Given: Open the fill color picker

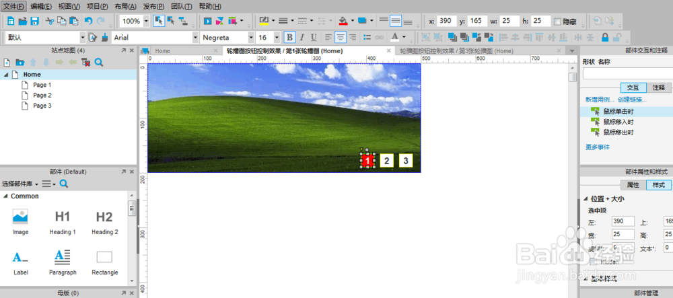Looking at the screenshot, I should point(343,21).
